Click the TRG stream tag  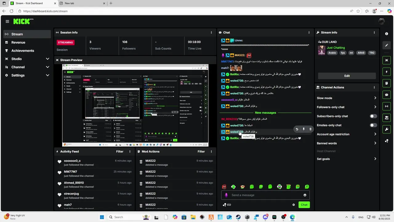(x=372, y=53)
